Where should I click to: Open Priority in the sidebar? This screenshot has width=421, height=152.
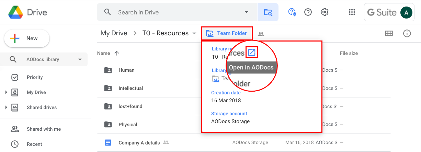pos(34,77)
